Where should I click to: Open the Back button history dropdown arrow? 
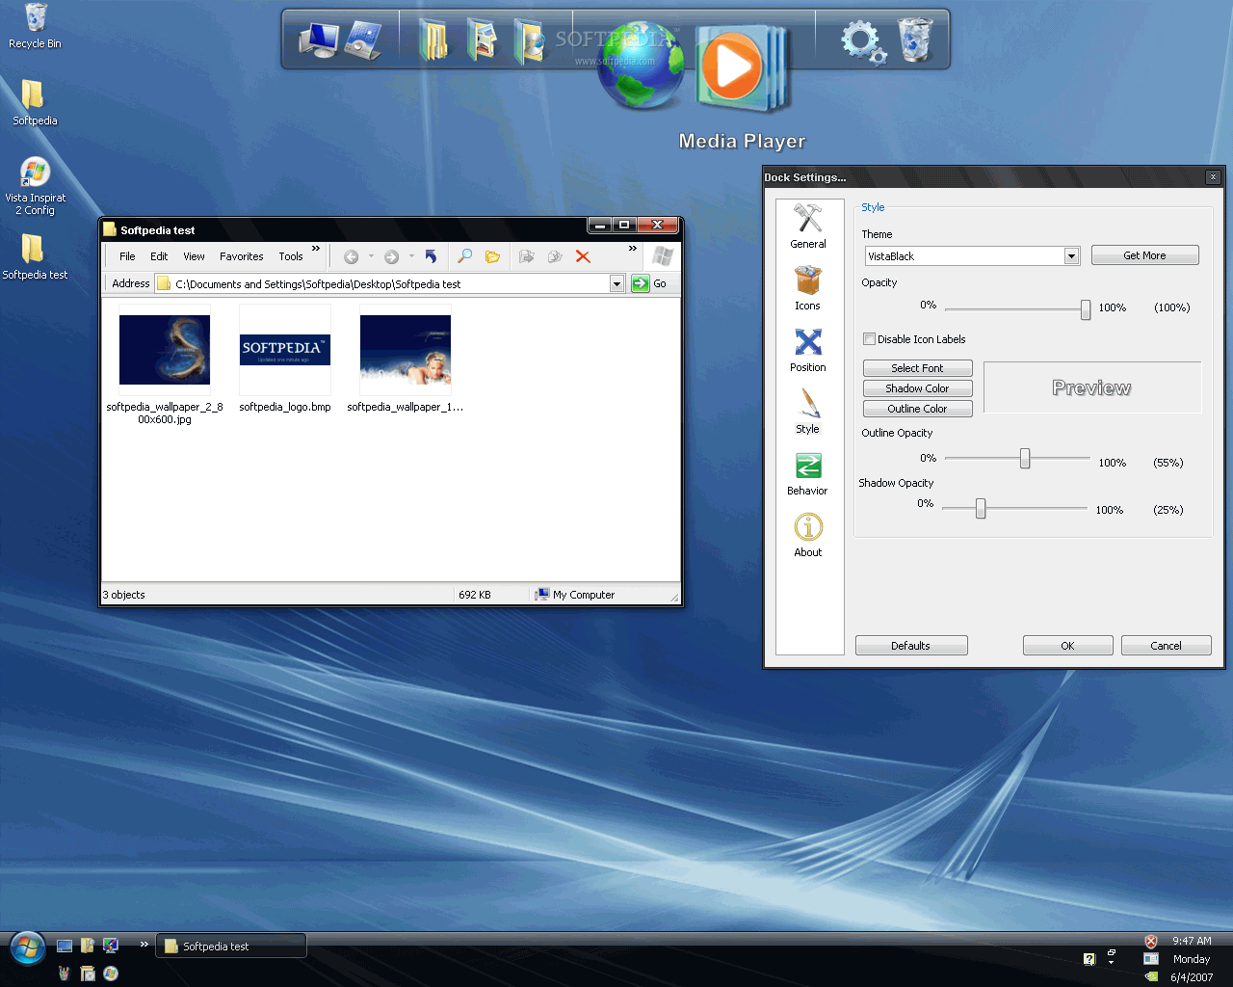[x=371, y=256]
